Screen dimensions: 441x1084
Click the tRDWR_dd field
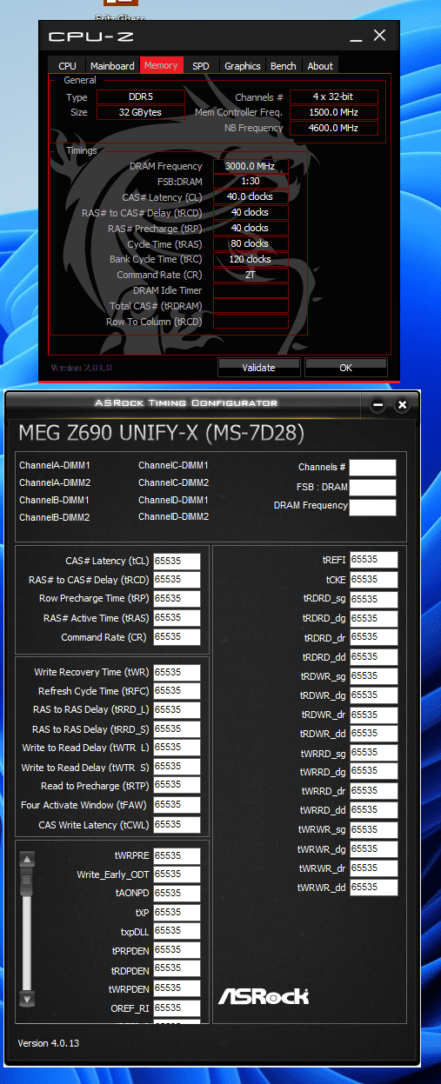374,734
